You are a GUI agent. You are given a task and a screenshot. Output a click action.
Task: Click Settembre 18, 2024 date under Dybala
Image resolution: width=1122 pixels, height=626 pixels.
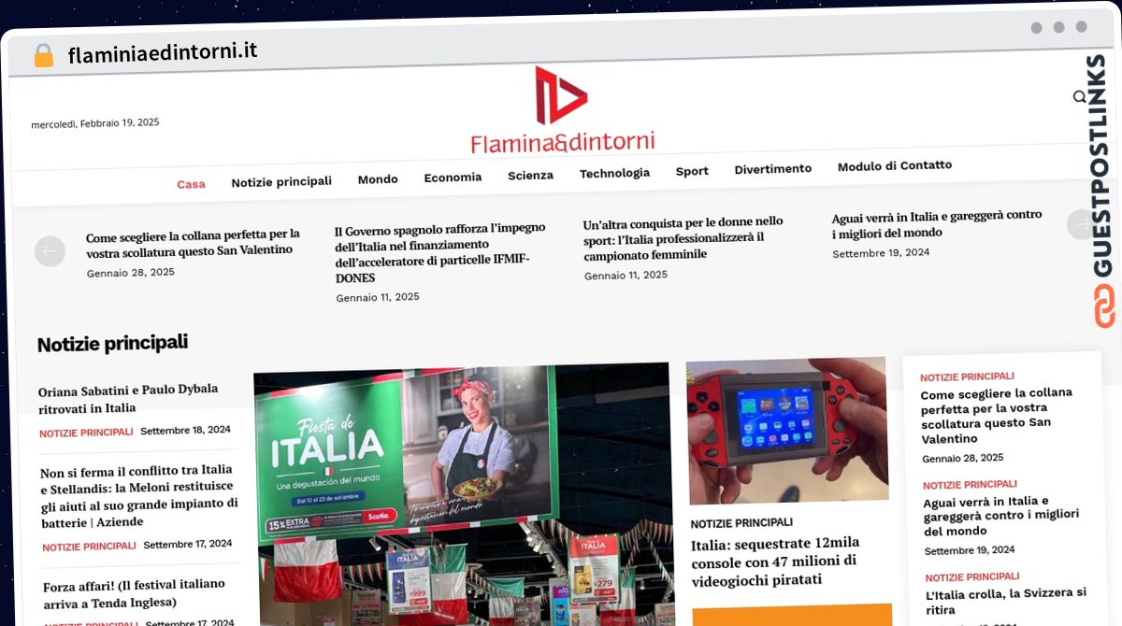185,430
